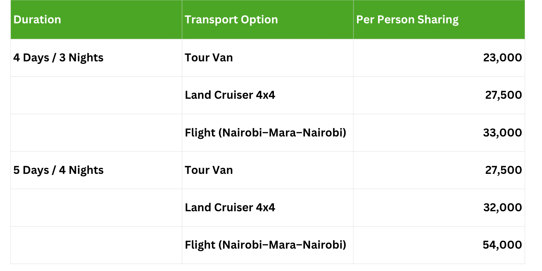Viewport: 542px width, 271px height.
Task: Click the Per Person Sharing header
Action: pos(407,20)
